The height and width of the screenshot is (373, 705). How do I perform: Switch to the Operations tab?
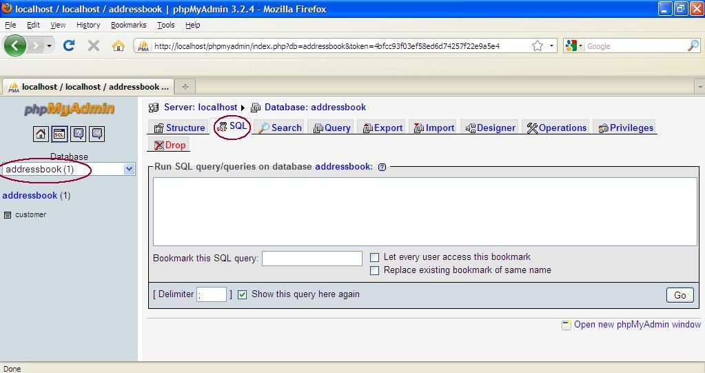tap(556, 128)
